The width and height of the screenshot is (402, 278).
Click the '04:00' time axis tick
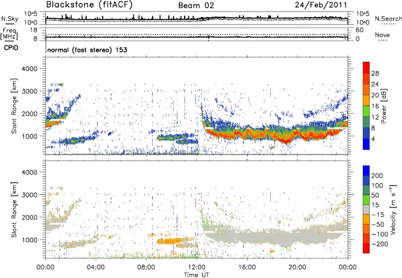click(95, 267)
